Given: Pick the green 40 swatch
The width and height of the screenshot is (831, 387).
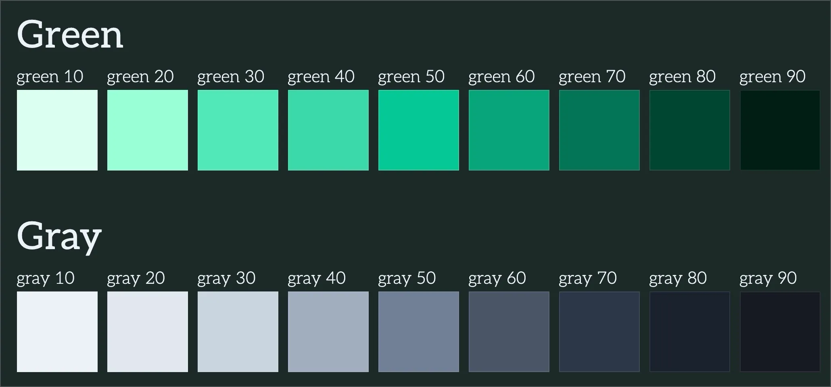Looking at the screenshot, I should pyautogui.click(x=328, y=130).
